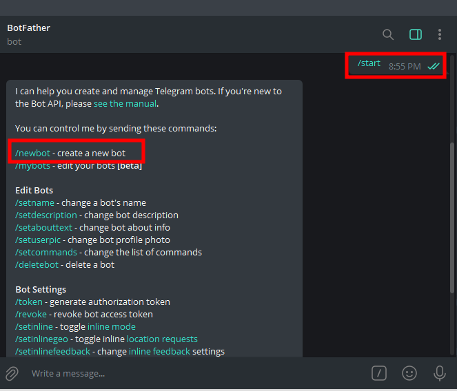Select the /setinlinegeo command

pyautogui.click(x=41, y=339)
